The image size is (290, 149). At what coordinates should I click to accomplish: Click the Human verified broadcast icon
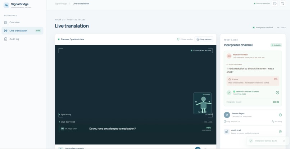[229, 56]
